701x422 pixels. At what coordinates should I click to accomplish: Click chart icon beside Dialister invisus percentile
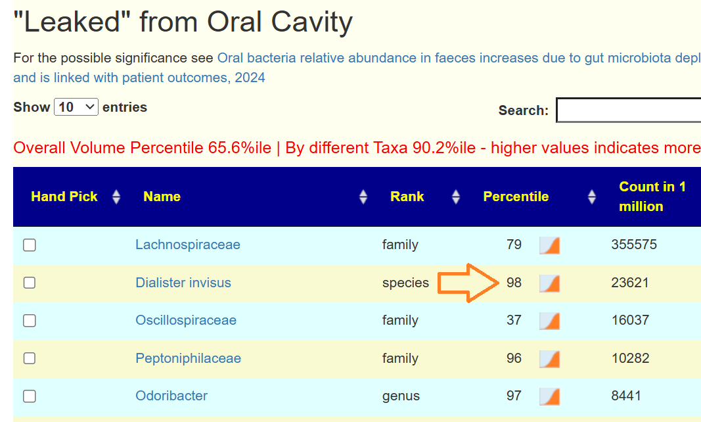(549, 283)
